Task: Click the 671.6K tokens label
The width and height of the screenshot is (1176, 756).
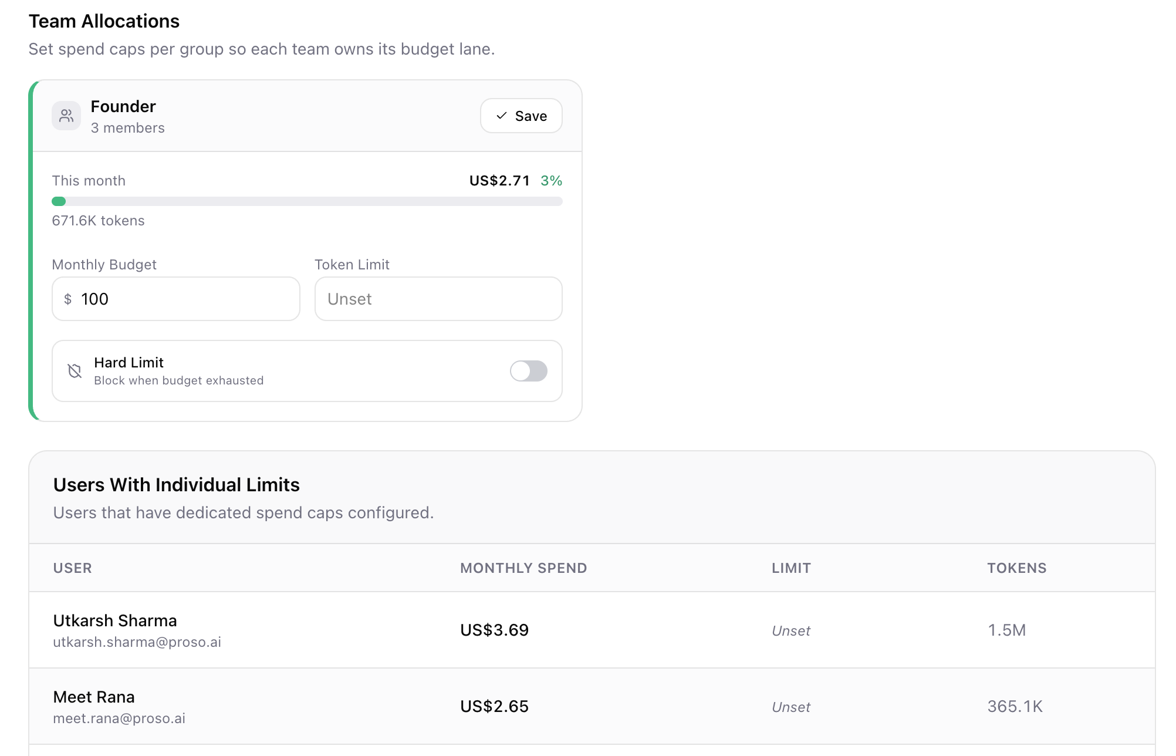Action: click(x=98, y=221)
